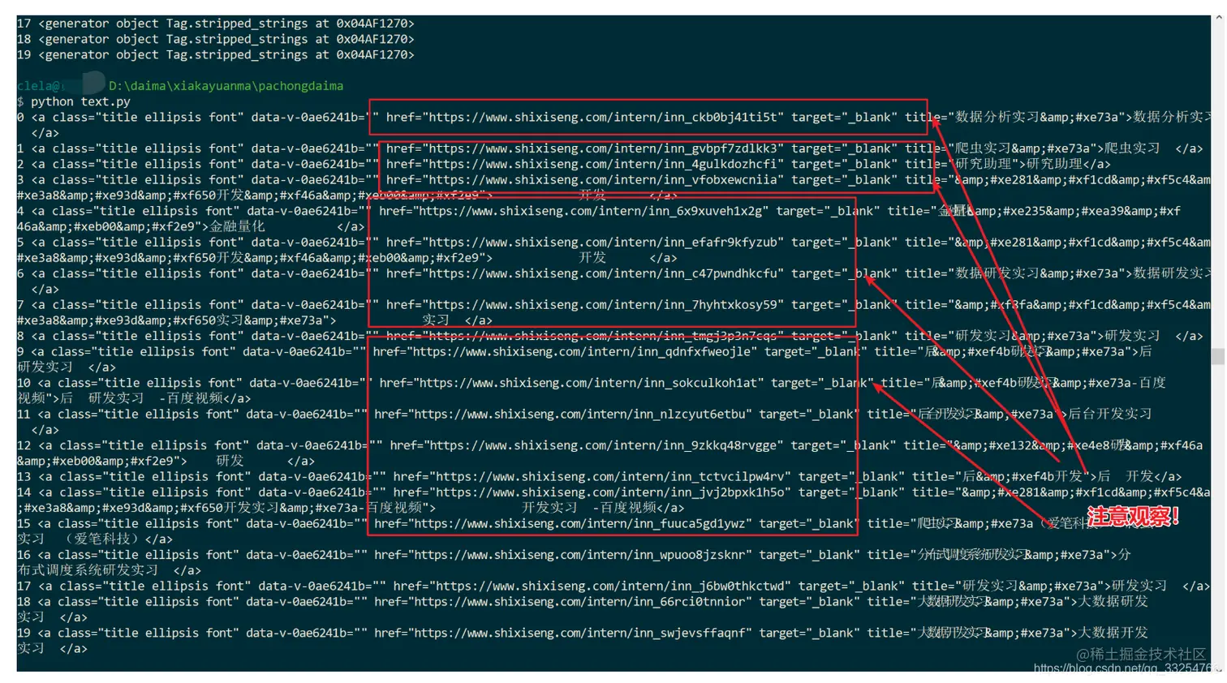Click the '后台开发实习' text on line 11
The width and height of the screenshot is (1227, 683).
[x=1109, y=415]
